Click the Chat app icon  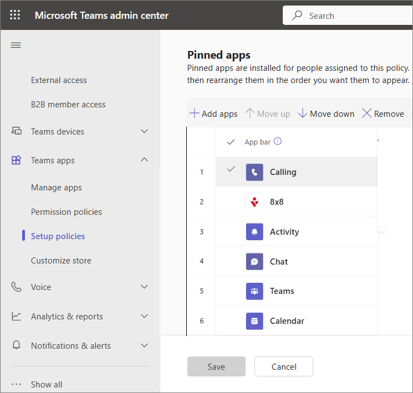click(x=254, y=262)
